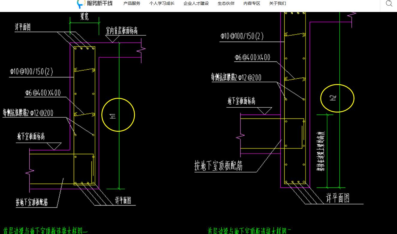397x234 pixels.
Task: Open the 个人学习成长 menu
Action: coord(162,4)
